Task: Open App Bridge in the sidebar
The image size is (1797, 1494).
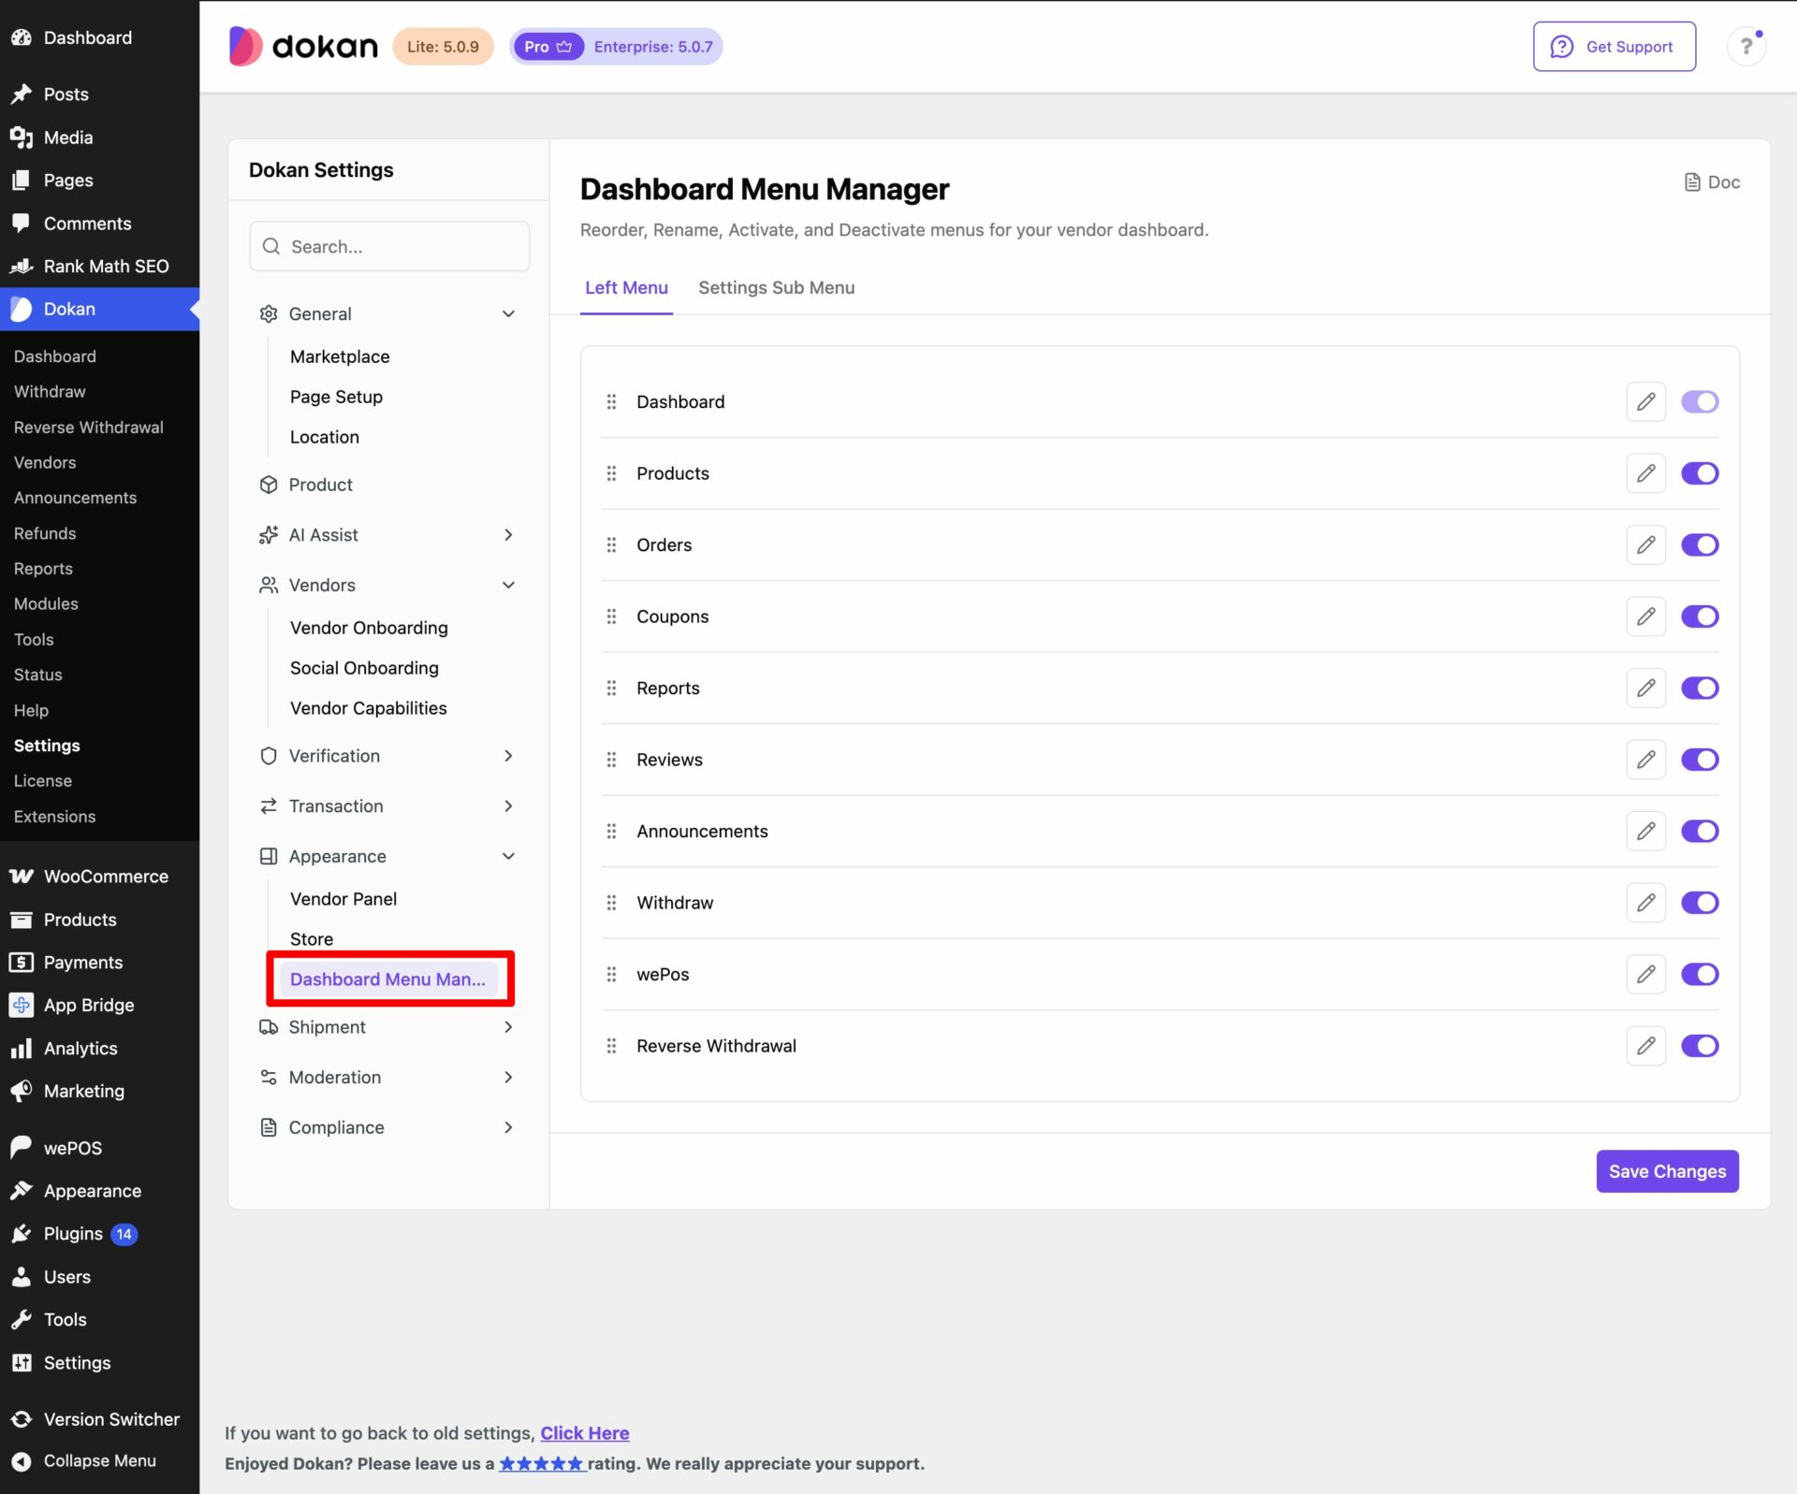Action: click(x=99, y=1006)
